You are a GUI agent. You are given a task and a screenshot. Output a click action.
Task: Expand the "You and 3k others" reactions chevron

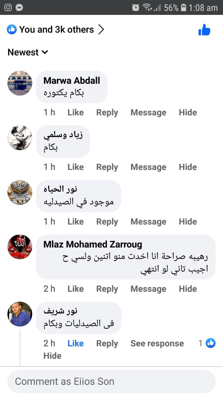[x=101, y=29]
